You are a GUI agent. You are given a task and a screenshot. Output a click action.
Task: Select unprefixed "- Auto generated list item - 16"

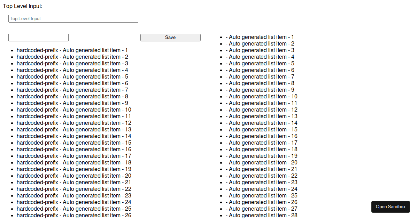click(262, 136)
